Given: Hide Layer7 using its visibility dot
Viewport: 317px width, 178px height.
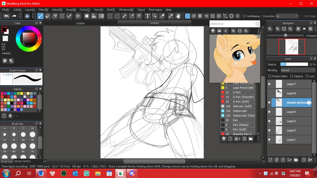Looking at the screenshot, I should 269,84.
